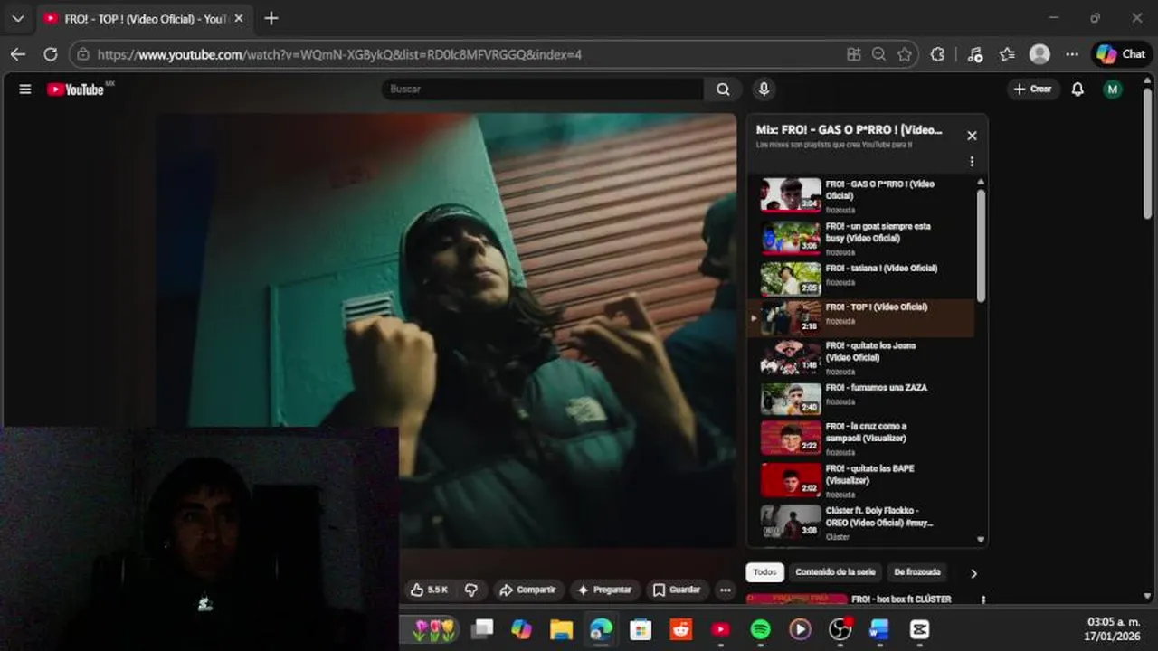Play FRO! - tatiana ! (Video Oficial)
This screenshot has width=1158, height=651.
860,278
